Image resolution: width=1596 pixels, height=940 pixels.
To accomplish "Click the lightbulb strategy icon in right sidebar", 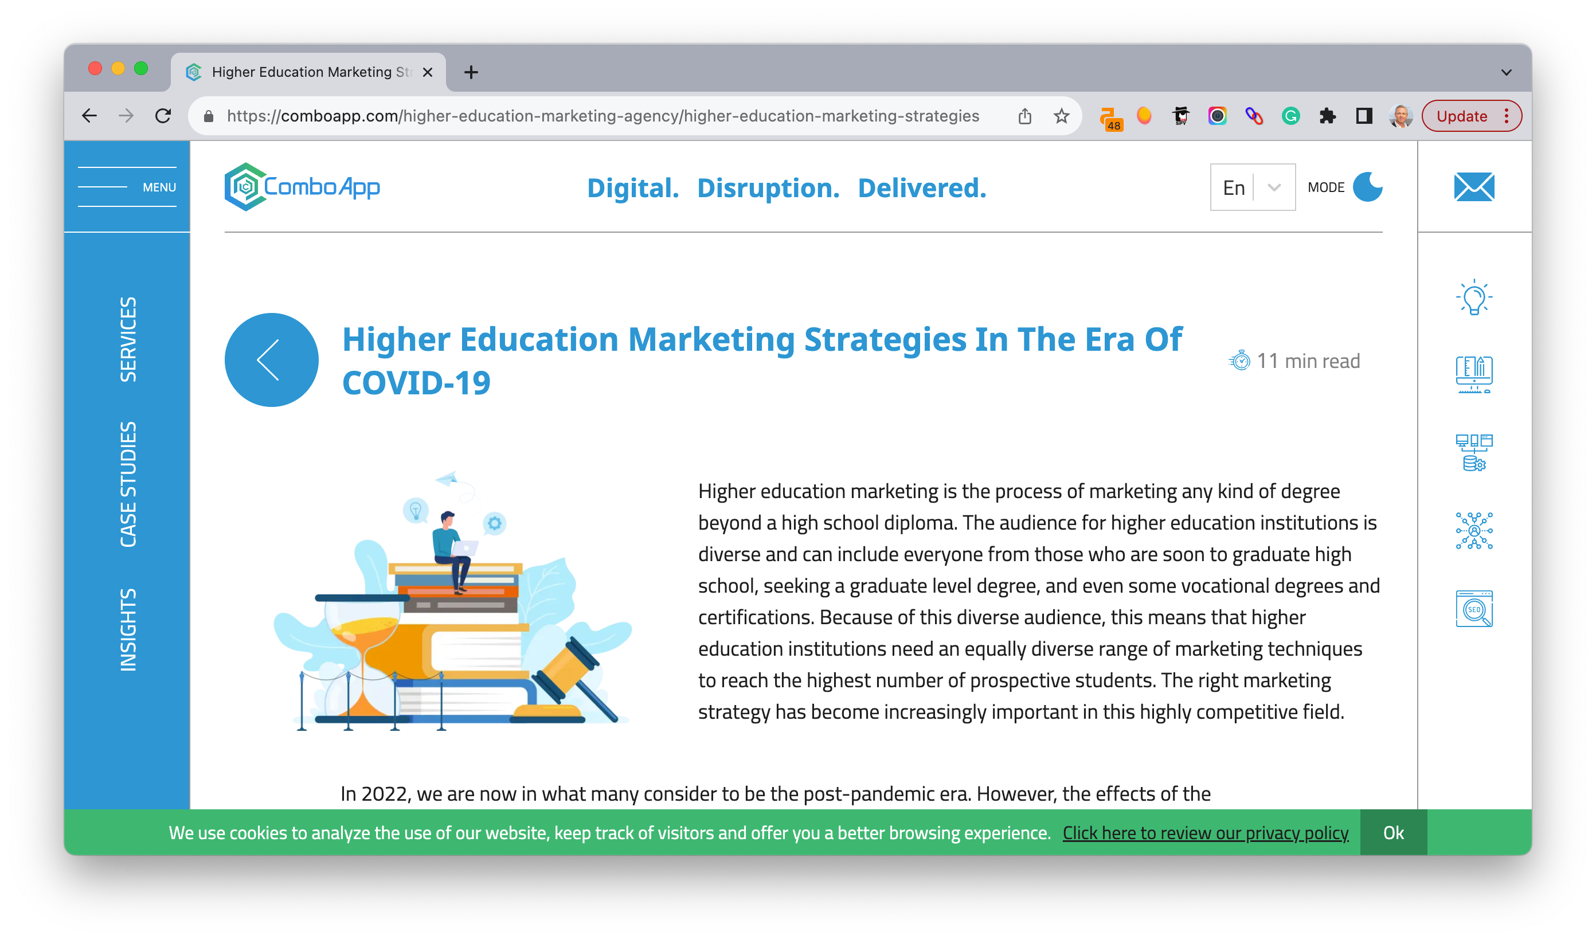I will pos(1475,295).
